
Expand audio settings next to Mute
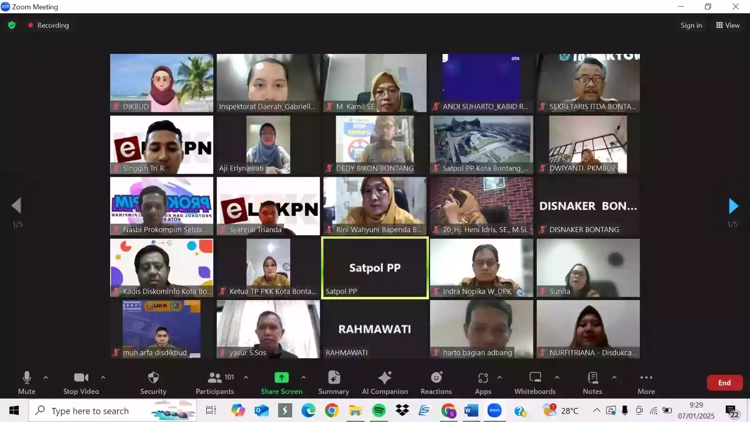click(x=45, y=377)
